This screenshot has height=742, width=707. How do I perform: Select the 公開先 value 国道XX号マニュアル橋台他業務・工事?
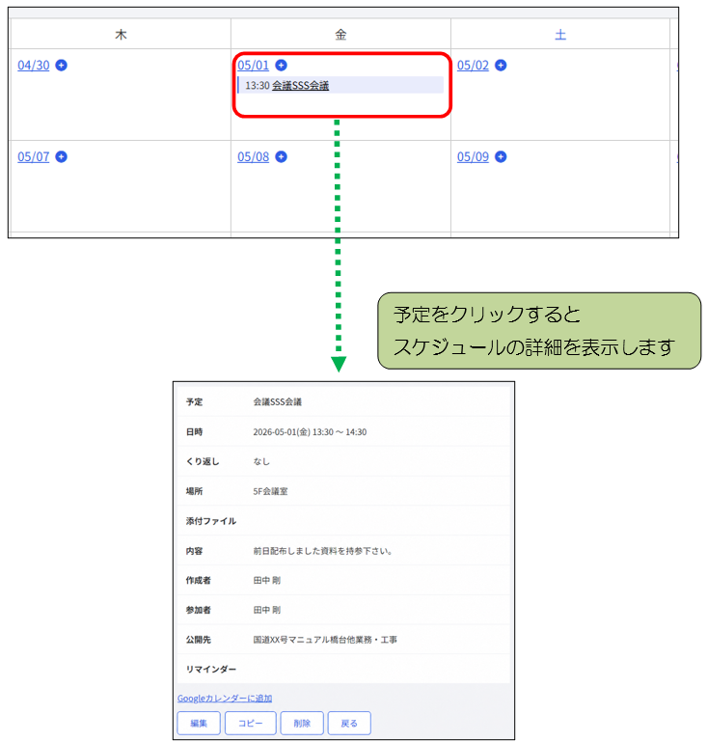(x=325, y=640)
